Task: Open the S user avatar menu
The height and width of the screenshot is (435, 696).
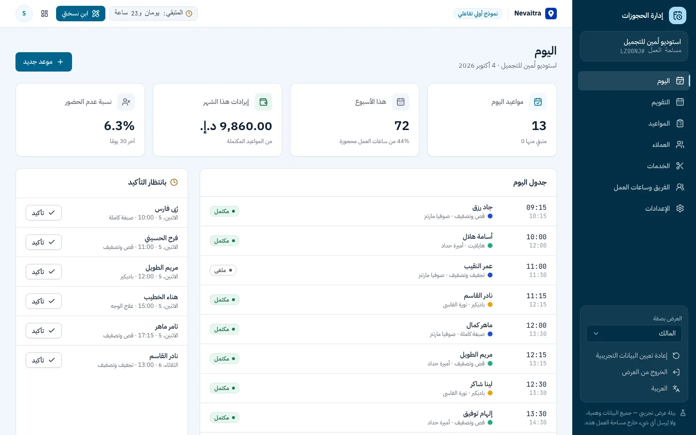Action: 24,14
